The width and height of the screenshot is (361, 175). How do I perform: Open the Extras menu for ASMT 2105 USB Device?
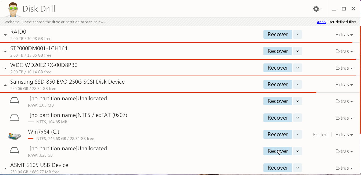[344, 168]
